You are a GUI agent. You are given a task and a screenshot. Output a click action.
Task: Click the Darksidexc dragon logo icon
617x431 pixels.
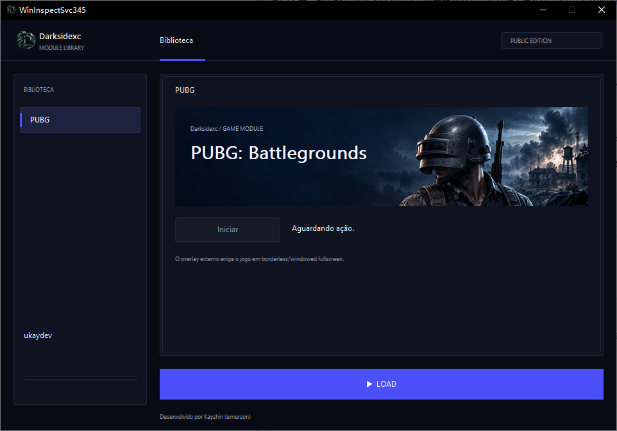(x=26, y=40)
